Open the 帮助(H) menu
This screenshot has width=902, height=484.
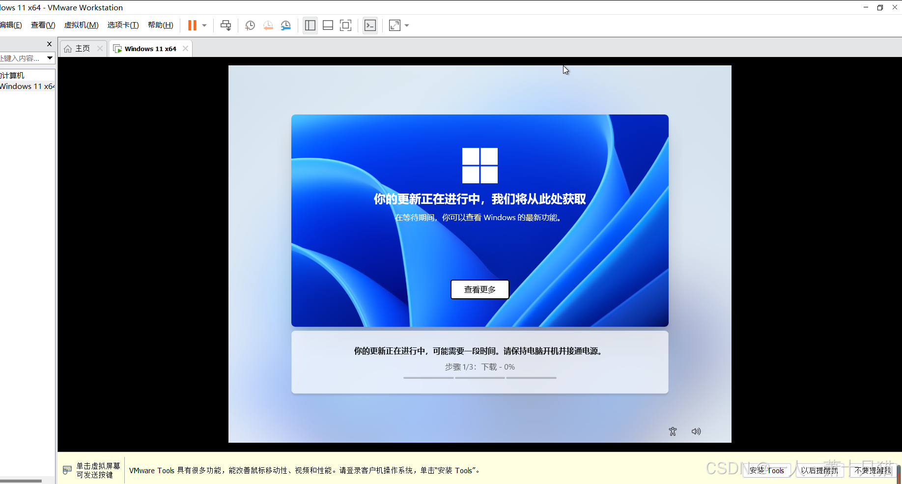click(x=160, y=25)
